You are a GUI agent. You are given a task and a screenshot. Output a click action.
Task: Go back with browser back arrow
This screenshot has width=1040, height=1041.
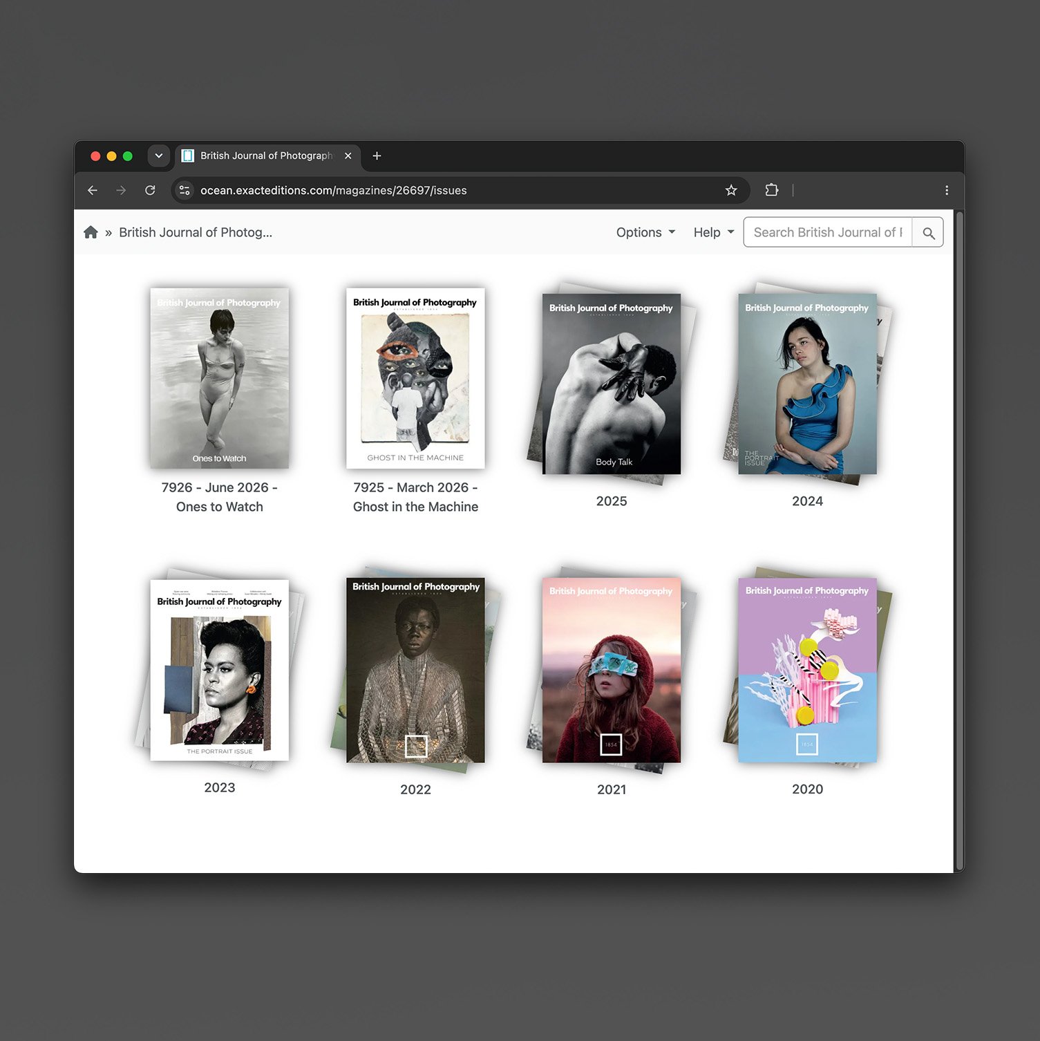coord(93,190)
